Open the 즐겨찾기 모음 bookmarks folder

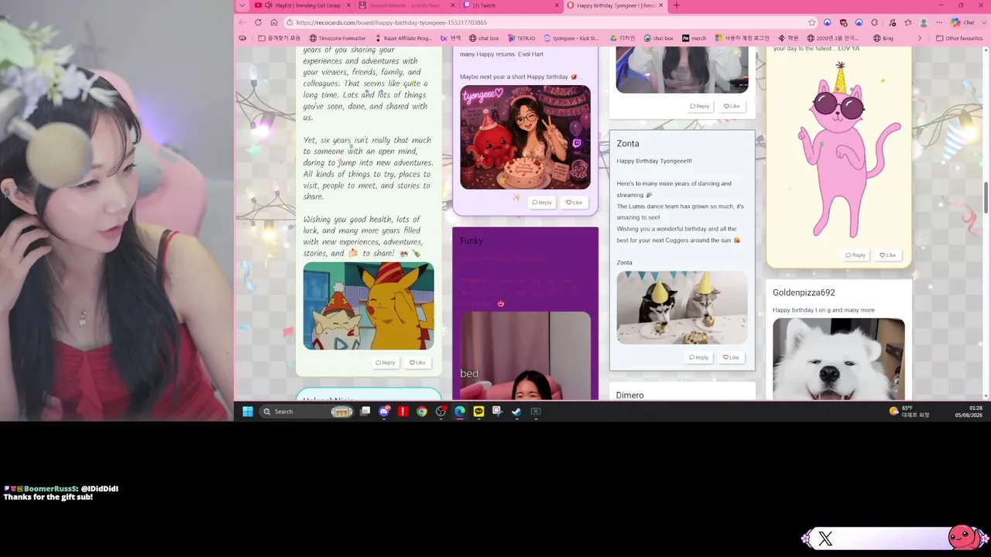(279, 38)
